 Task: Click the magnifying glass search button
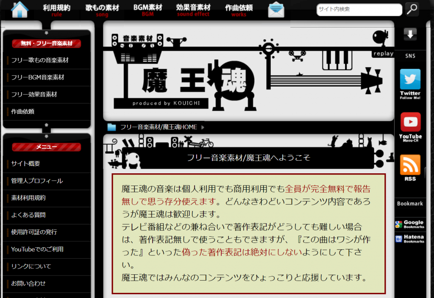[412, 9]
